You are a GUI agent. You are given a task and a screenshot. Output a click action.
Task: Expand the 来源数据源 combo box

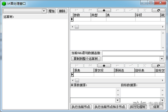point(118,100)
